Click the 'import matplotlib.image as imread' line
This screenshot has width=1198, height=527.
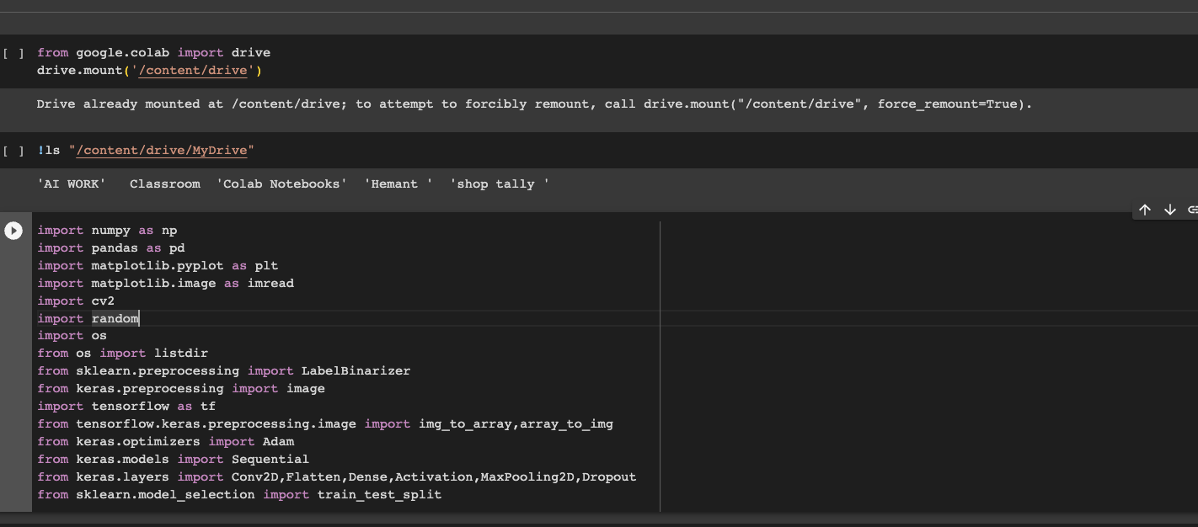coord(166,284)
